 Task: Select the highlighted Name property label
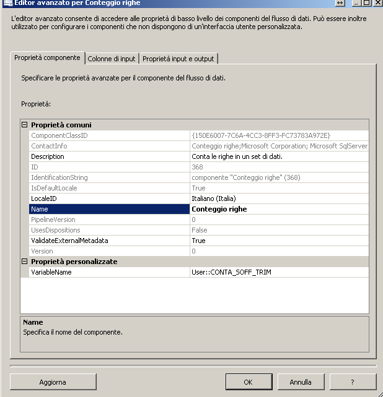109,209
